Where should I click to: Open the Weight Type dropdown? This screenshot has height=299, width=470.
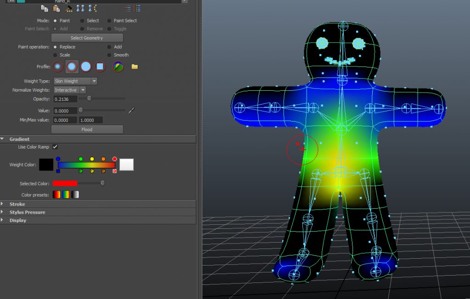tap(75, 81)
